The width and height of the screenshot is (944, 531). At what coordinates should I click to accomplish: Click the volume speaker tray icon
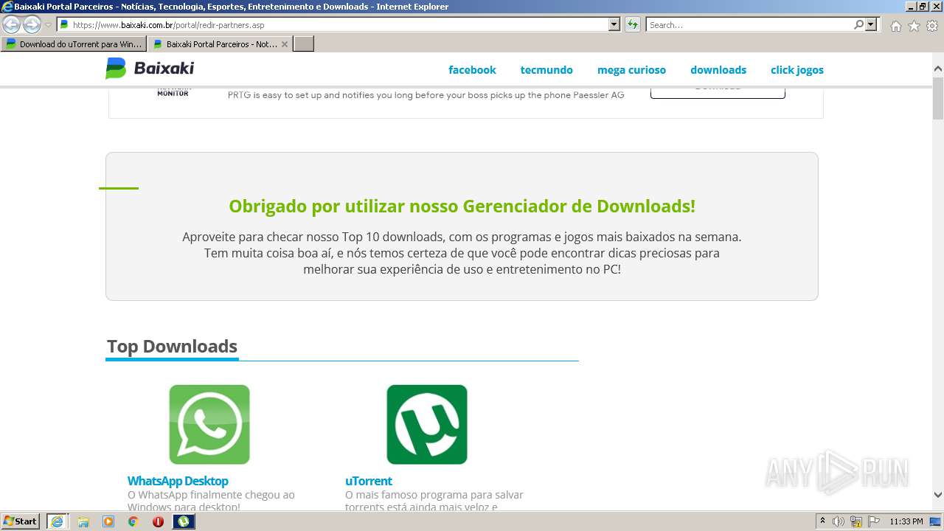point(839,521)
